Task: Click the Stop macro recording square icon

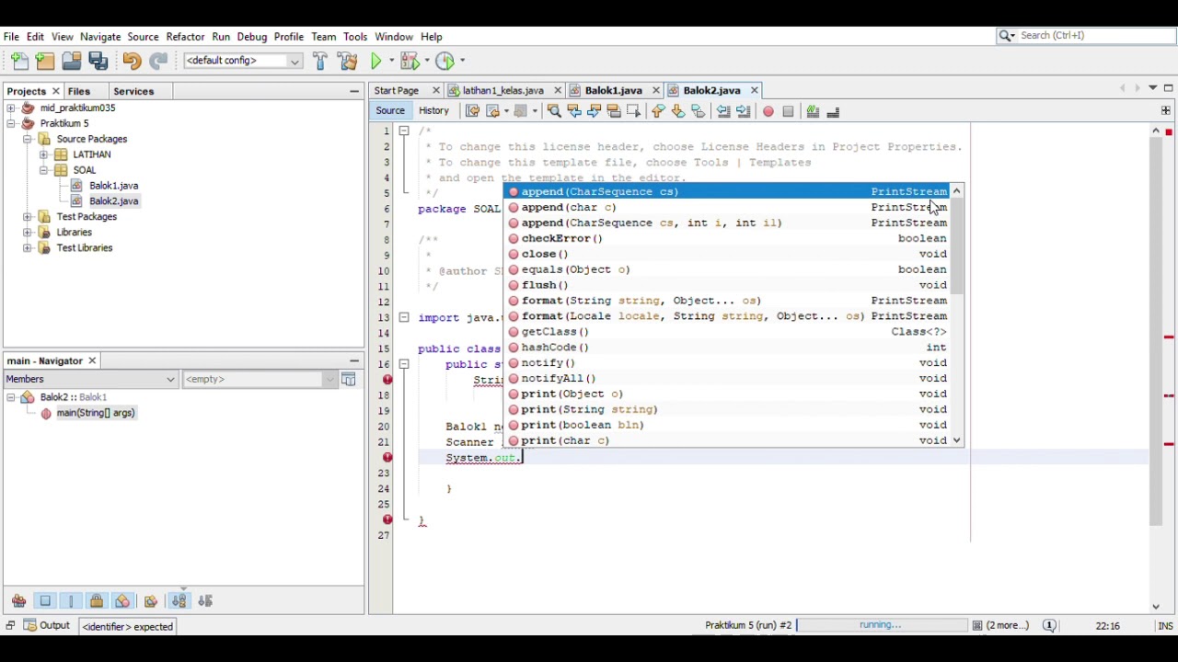Action: coord(789,111)
